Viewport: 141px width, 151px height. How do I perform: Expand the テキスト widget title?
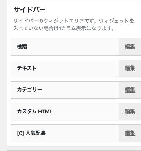(27, 68)
